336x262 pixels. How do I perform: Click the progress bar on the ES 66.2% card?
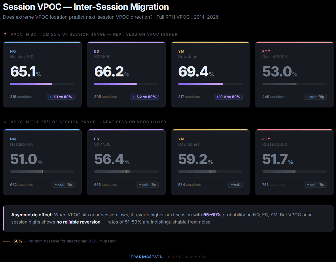click(126, 84)
